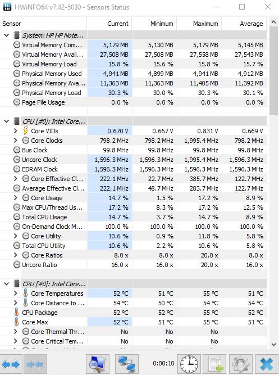Expand the Core Clocks row
279x375 pixels.
pos(16,141)
